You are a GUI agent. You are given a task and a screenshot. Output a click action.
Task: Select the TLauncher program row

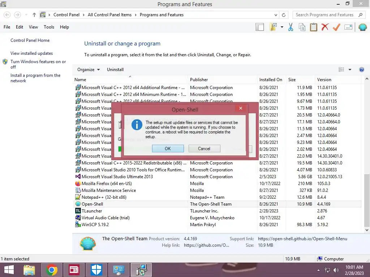[217, 211]
